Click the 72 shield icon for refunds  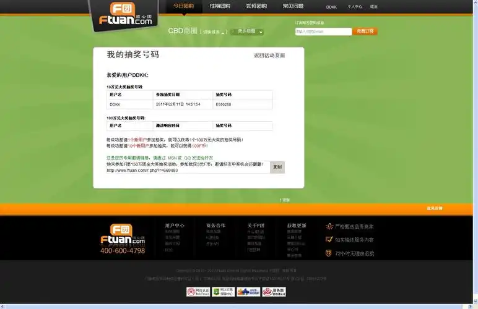point(329,253)
